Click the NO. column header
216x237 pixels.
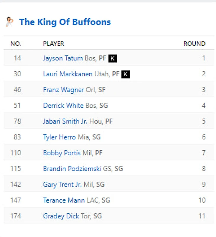[x=16, y=44]
